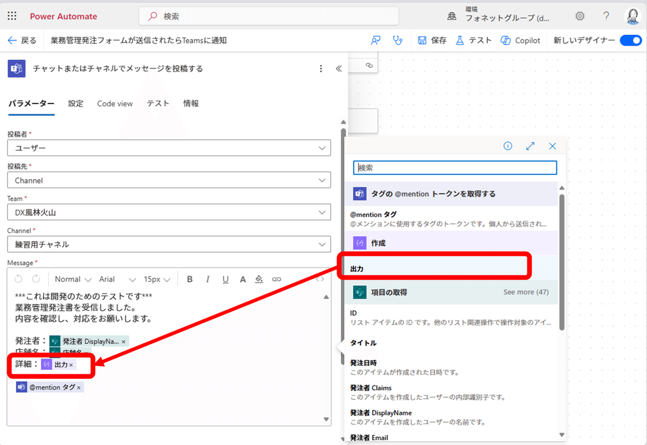Viewport: 647px width, 445px height.
Task: Open the settings gear icon
Action: tap(580, 16)
